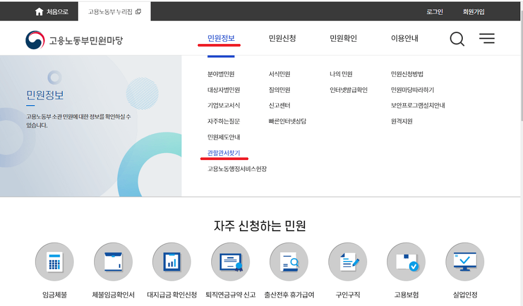Select the 출산전후 휴가급여 document search icon
The width and height of the screenshot is (523, 306).
click(289, 262)
